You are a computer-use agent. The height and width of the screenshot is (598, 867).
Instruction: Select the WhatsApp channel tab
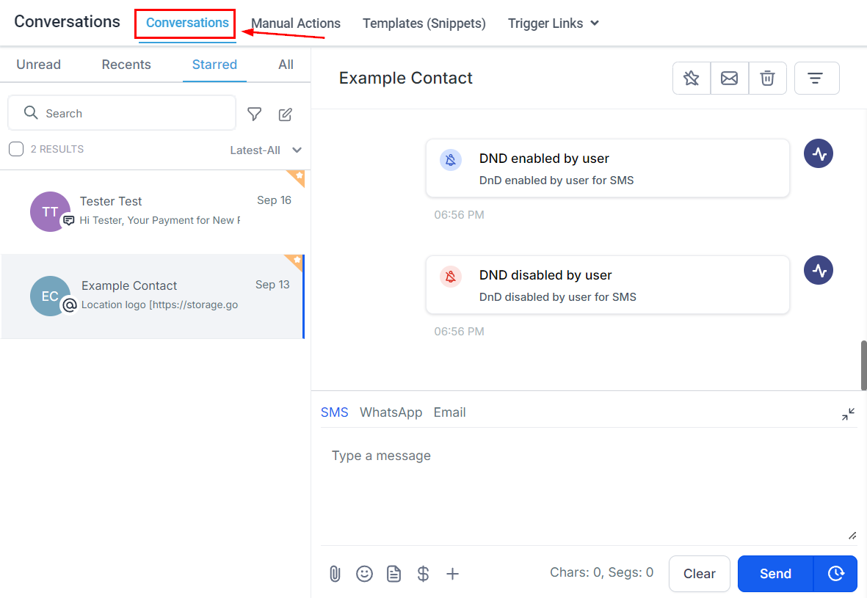[391, 412]
